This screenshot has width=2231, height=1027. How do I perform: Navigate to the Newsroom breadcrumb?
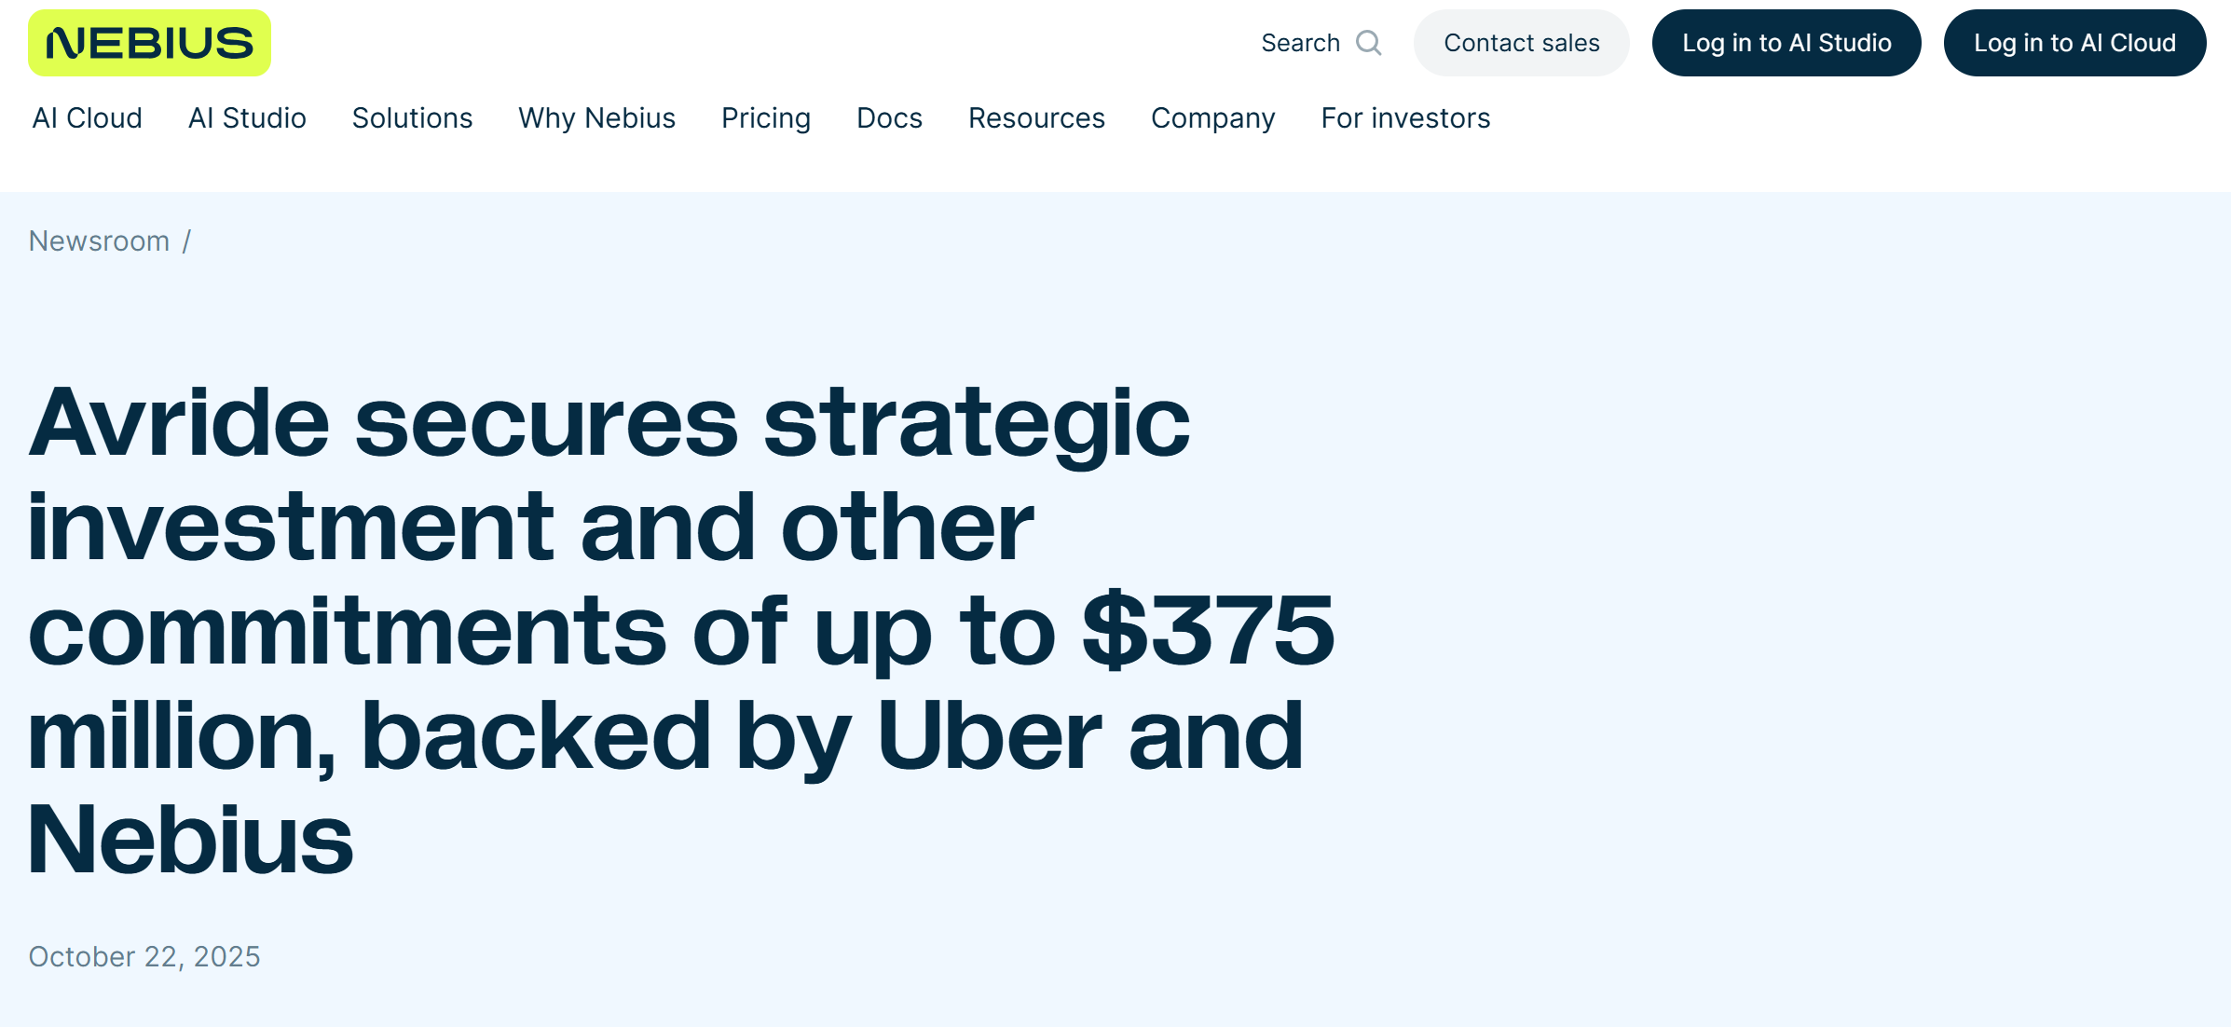(x=99, y=241)
